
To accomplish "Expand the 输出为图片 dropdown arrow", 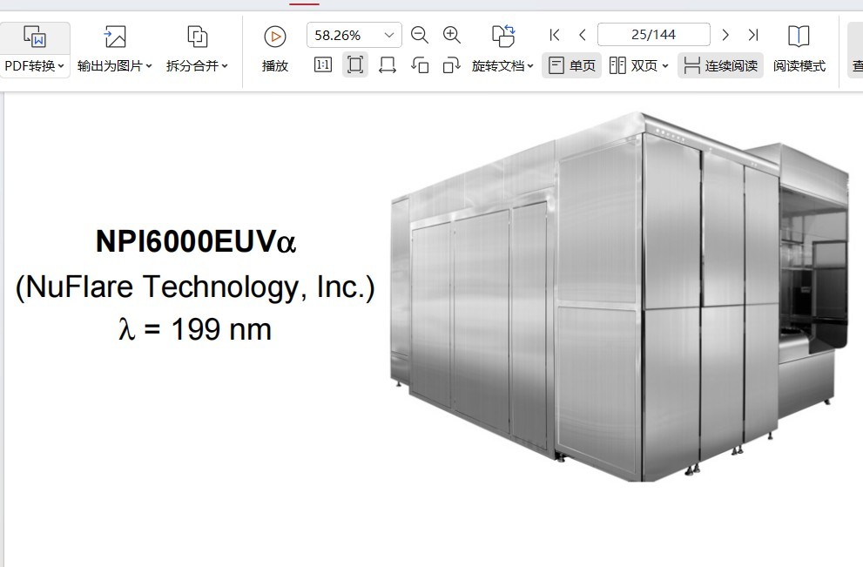I will [x=149, y=66].
